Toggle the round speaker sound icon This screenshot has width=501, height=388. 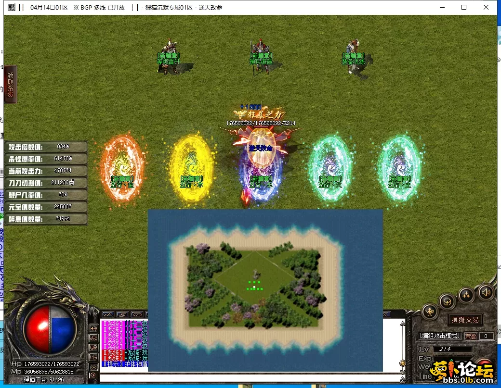coord(486,292)
